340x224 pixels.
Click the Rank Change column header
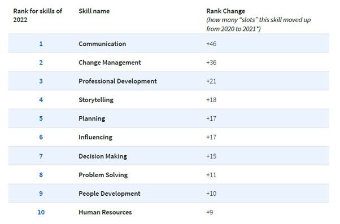pos(226,11)
